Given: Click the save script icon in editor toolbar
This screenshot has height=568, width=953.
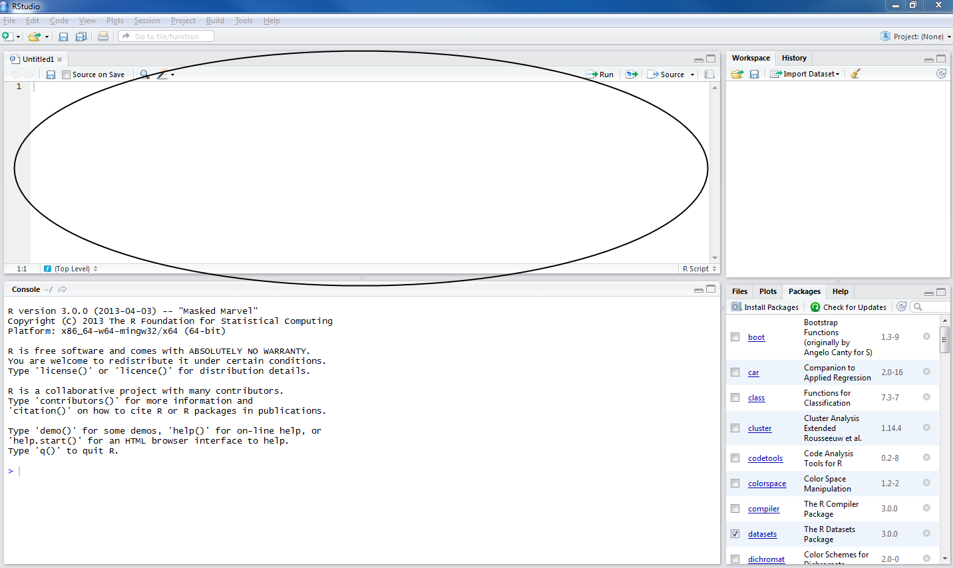Looking at the screenshot, I should pos(51,74).
